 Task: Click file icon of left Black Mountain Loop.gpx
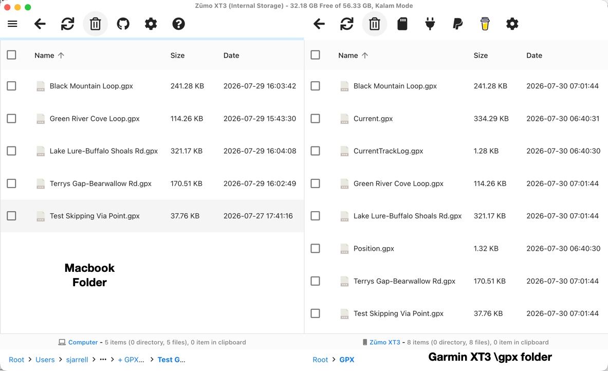(x=40, y=86)
